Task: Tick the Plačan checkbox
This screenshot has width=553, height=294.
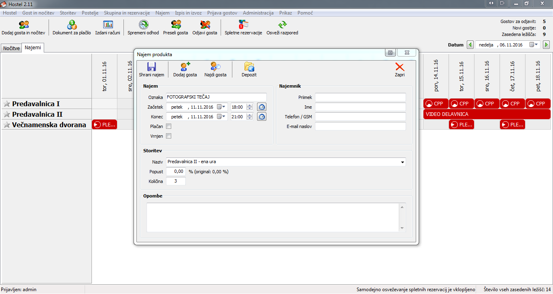Action: 169,126
